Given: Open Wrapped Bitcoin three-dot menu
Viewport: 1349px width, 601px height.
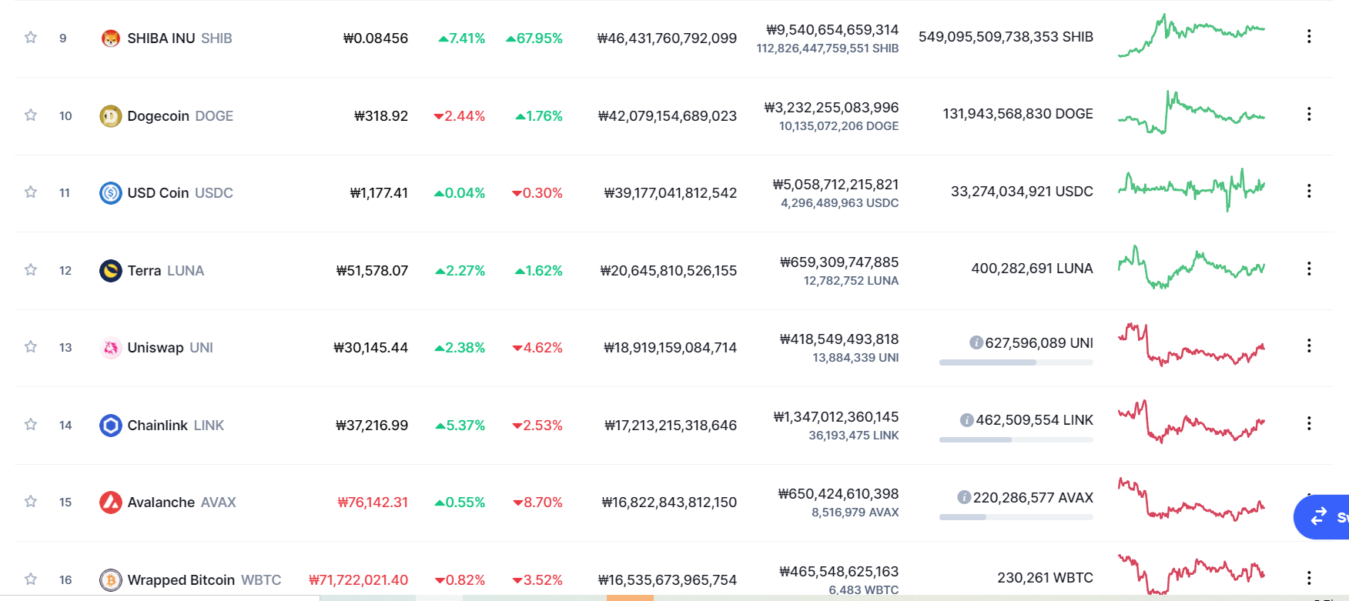Looking at the screenshot, I should [x=1309, y=578].
